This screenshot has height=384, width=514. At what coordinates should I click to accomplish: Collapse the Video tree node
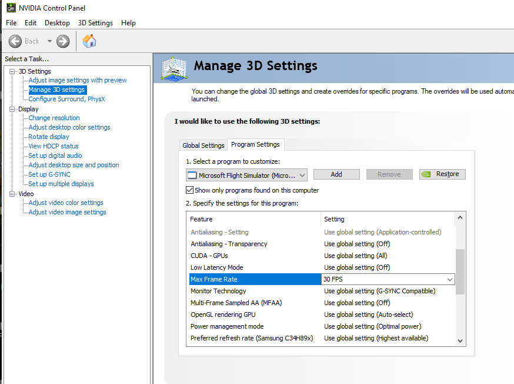click(12, 194)
